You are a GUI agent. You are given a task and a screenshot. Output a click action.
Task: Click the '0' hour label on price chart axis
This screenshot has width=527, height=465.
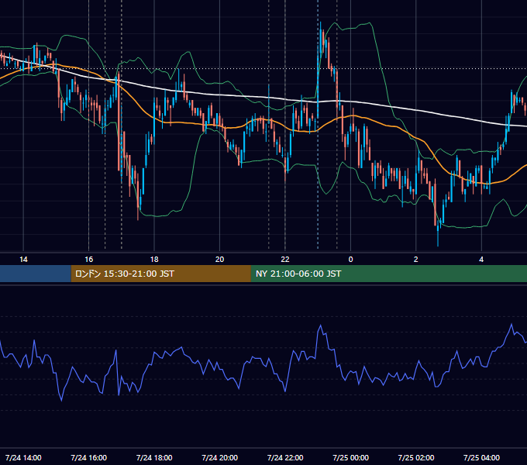point(350,260)
